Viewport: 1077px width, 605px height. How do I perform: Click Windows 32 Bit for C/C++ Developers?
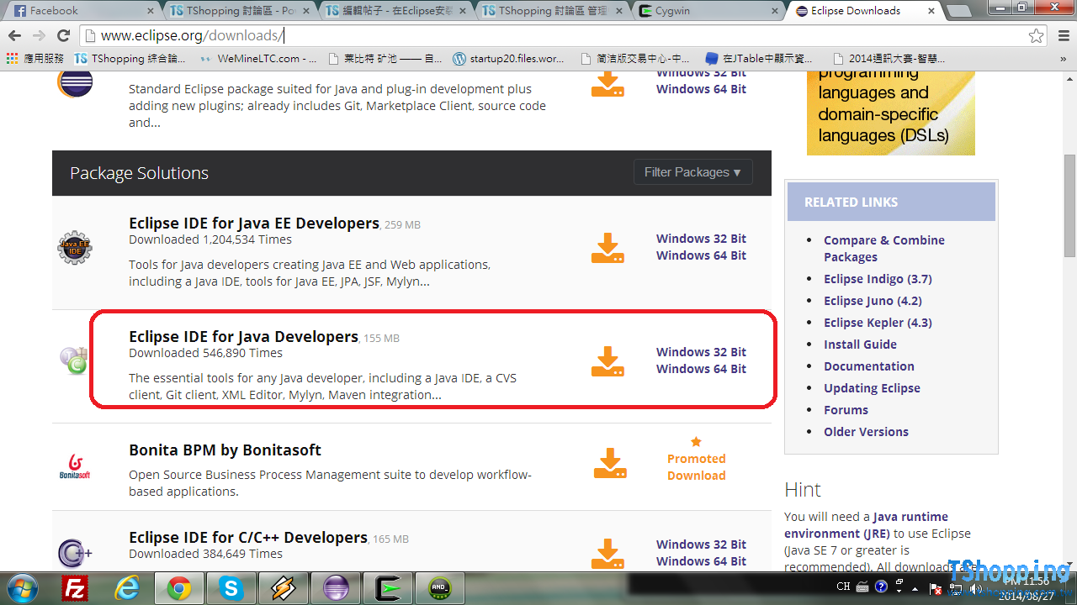[x=701, y=544]
